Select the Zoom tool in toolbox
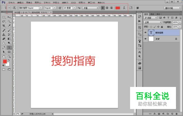183x116 pixels. tap(9, 56)
